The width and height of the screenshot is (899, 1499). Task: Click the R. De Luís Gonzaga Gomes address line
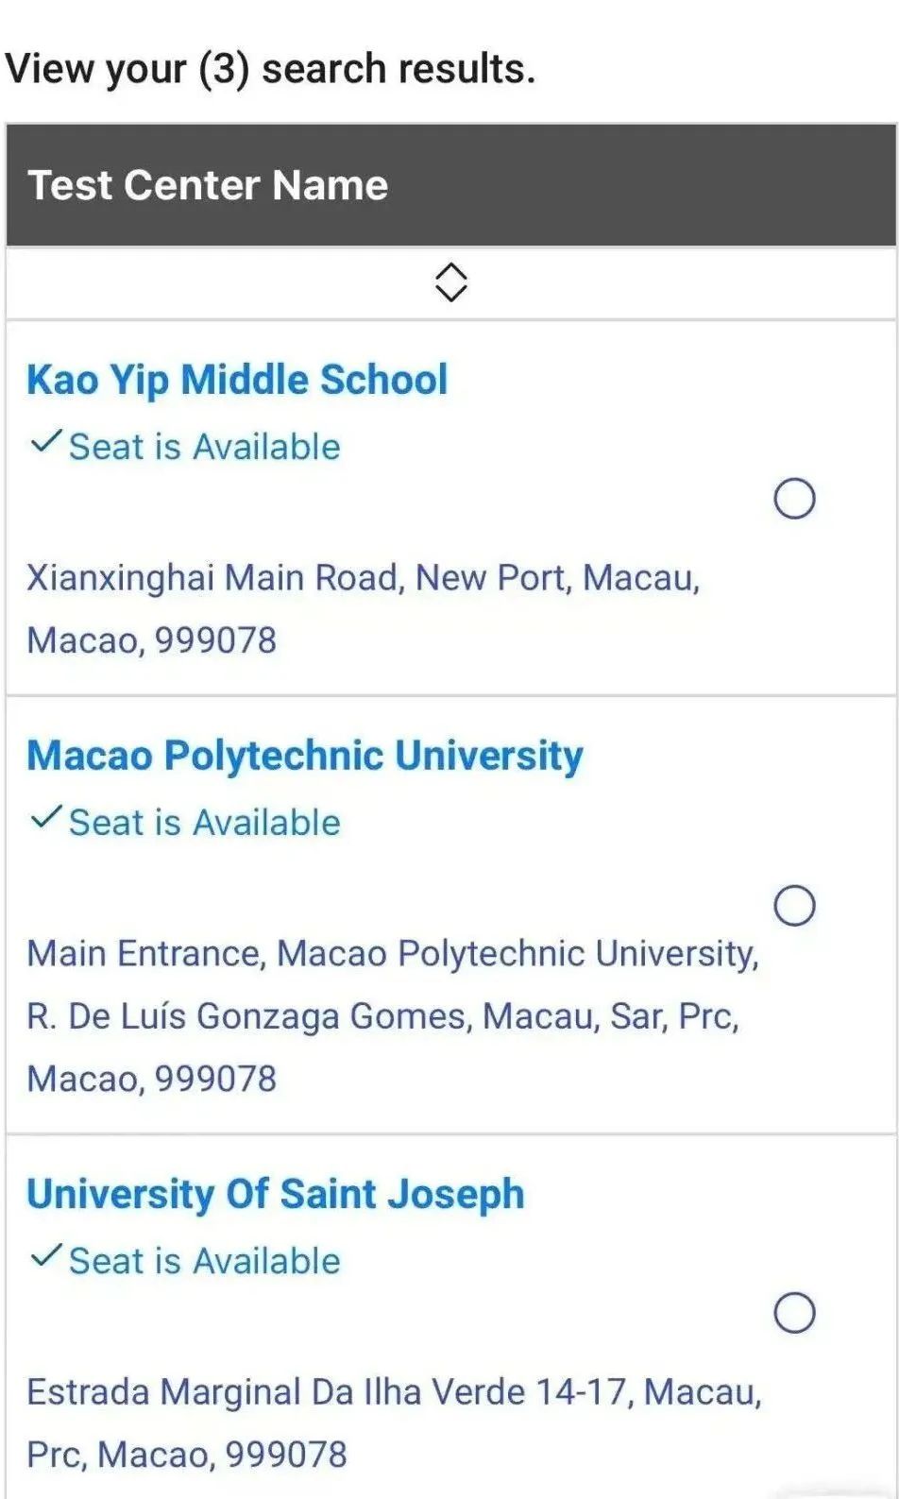point(382,1016)
